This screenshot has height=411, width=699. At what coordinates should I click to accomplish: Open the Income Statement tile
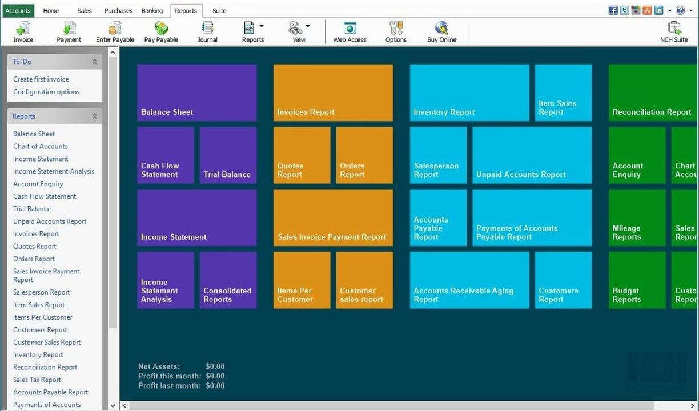click(197, 217)
